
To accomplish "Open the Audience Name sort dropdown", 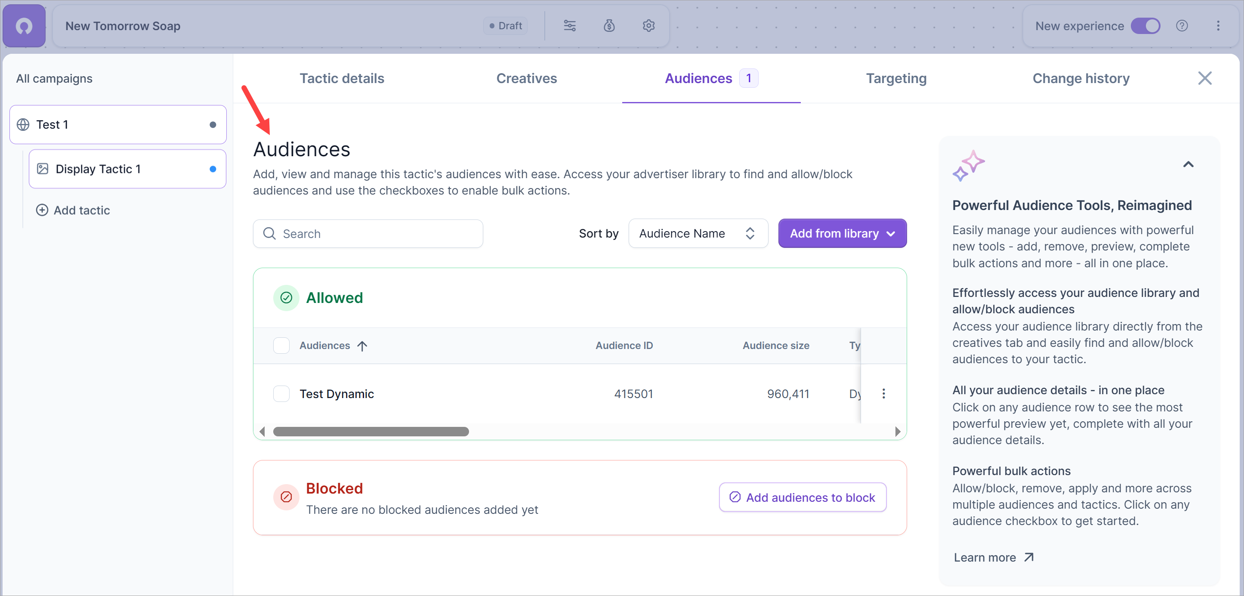I will 698,233.
